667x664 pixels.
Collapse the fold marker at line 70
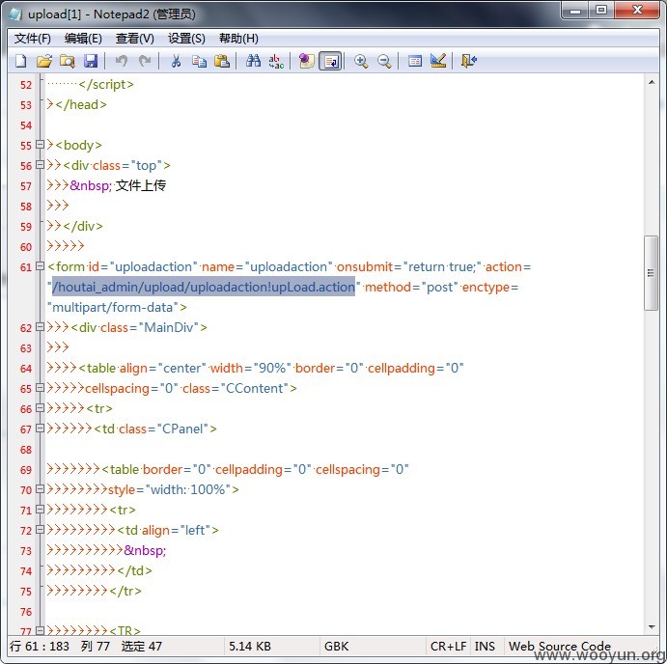coord(40,489)
